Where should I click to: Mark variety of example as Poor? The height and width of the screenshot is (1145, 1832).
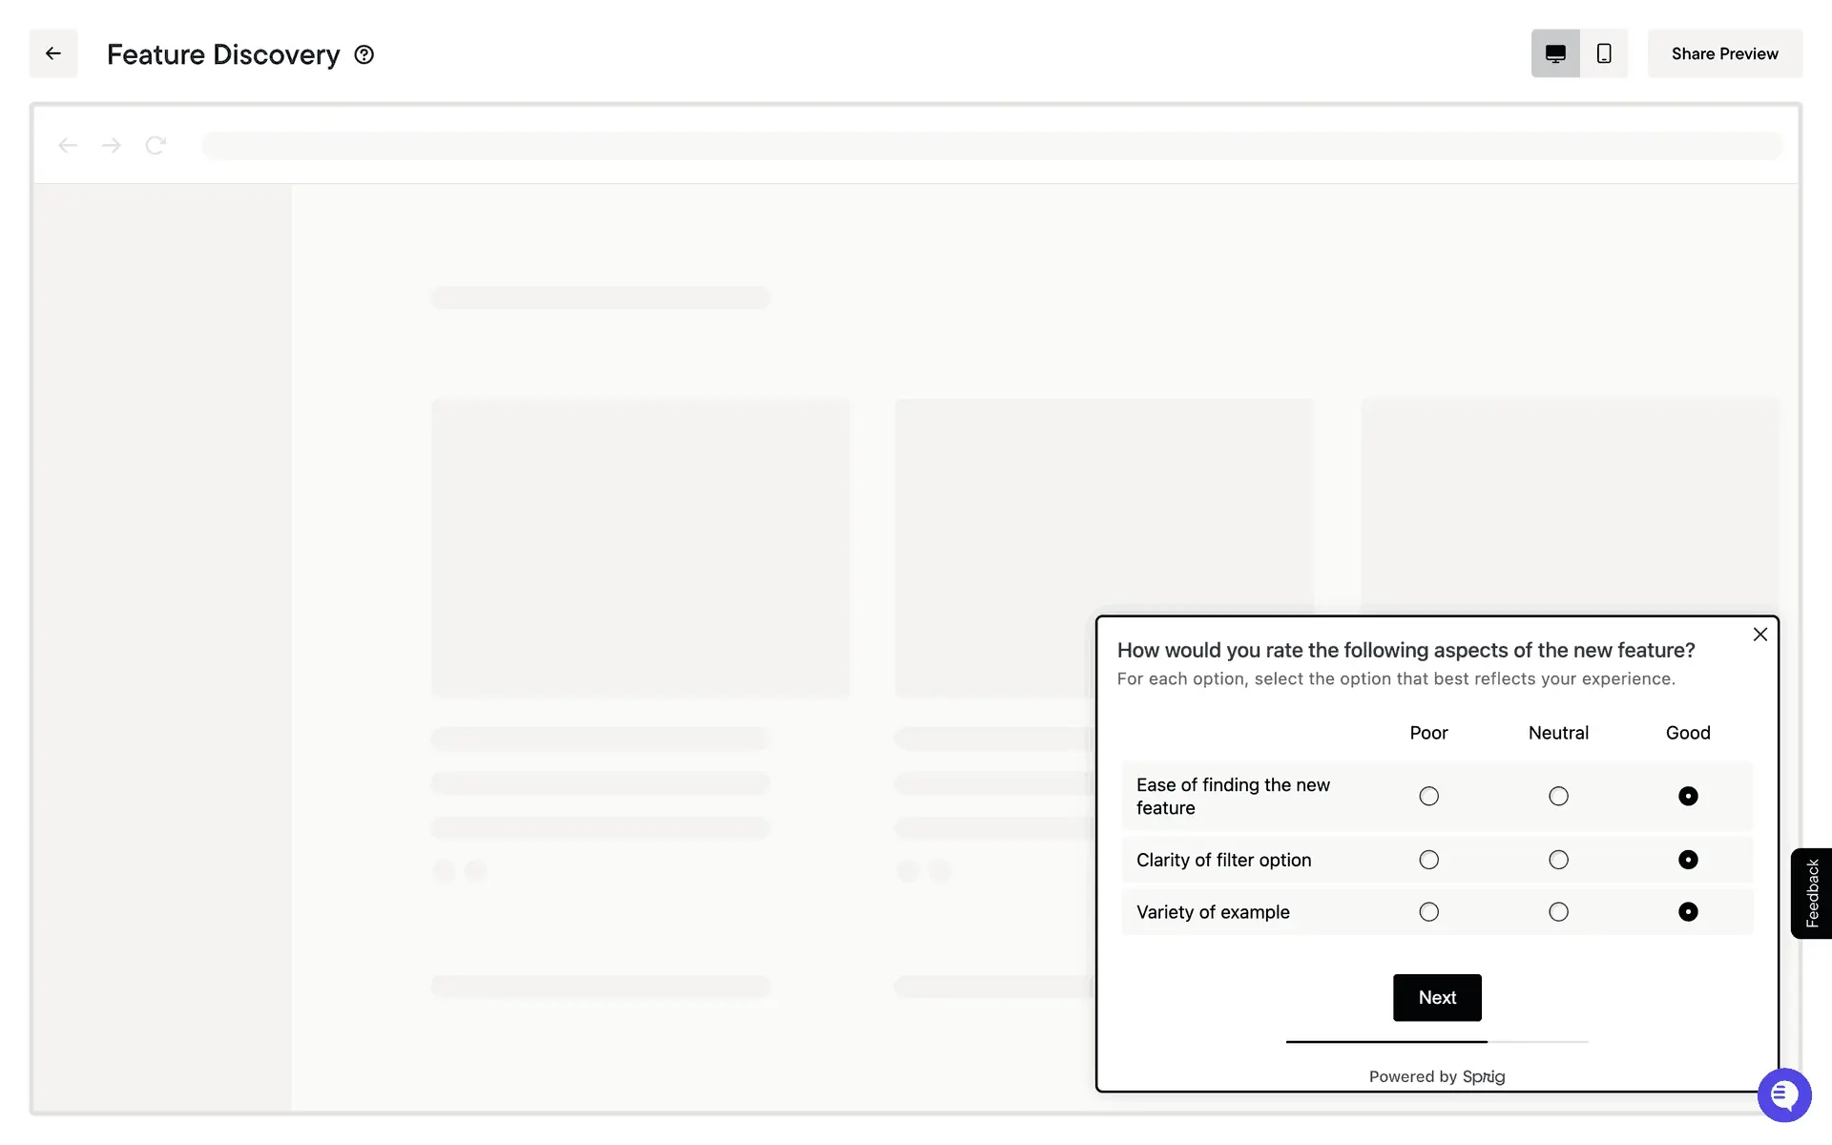click(x=1428, y=912)
